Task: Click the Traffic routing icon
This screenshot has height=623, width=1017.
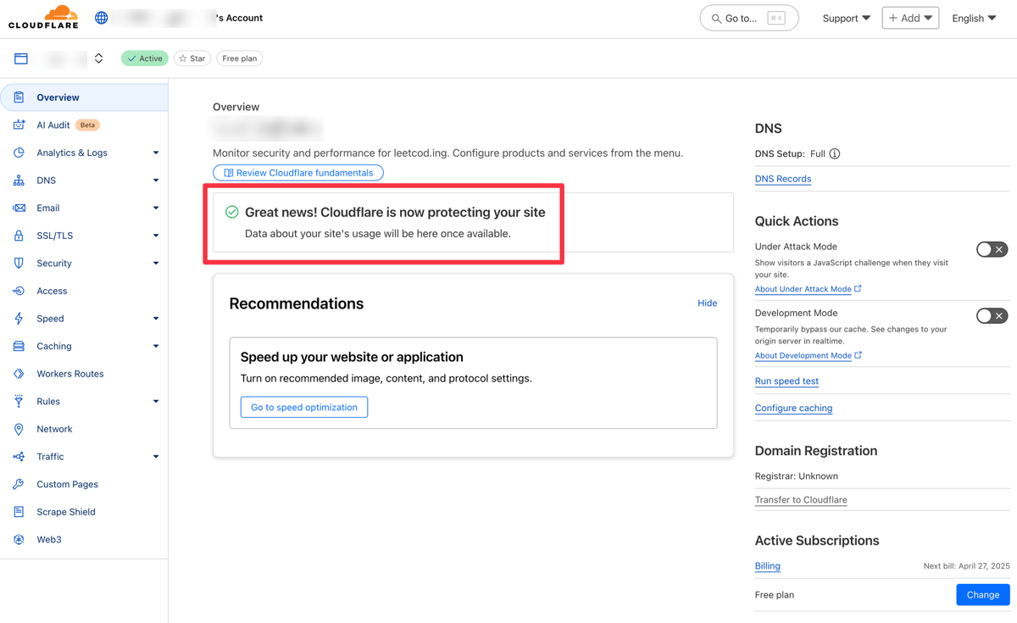Action: 19,457
